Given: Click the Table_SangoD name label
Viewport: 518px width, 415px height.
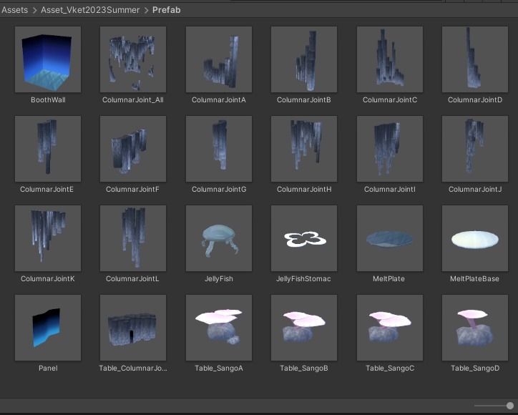Looking at the screenshot, I should pyautogui.click(x=475, y=368).
